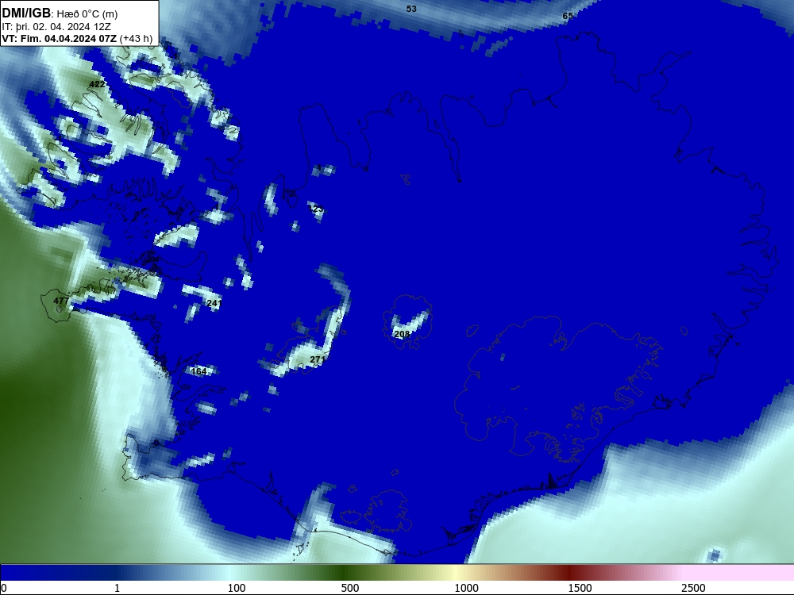Click the map value label 422
Image resolution: width=794 pixels, height=595 pixels.
pyautogui.click(x=97, y=84)
